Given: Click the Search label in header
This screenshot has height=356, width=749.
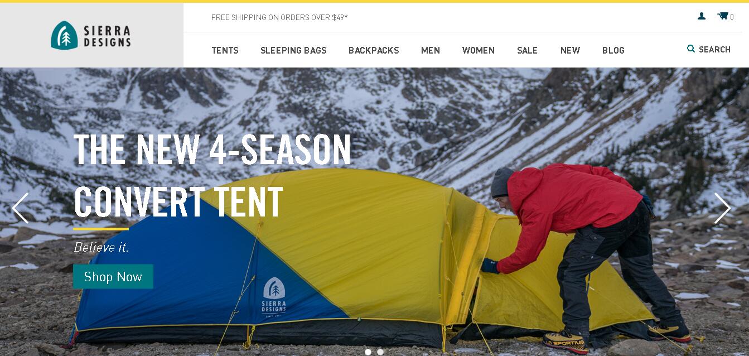Looking at the screenshot, I should click(x=714, y=49).
